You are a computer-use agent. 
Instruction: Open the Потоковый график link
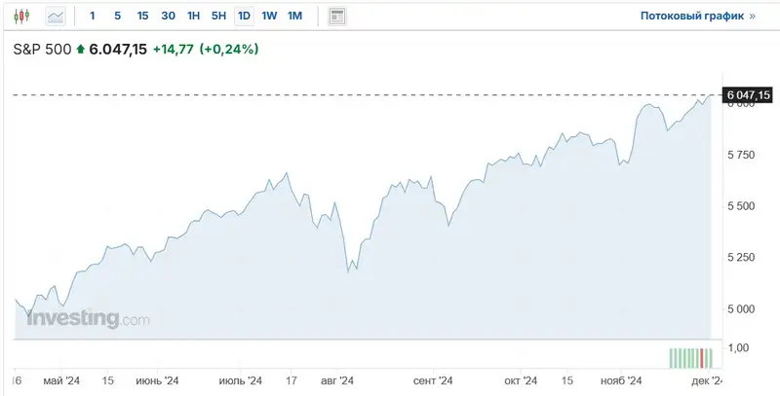click(x=691, y=17)
